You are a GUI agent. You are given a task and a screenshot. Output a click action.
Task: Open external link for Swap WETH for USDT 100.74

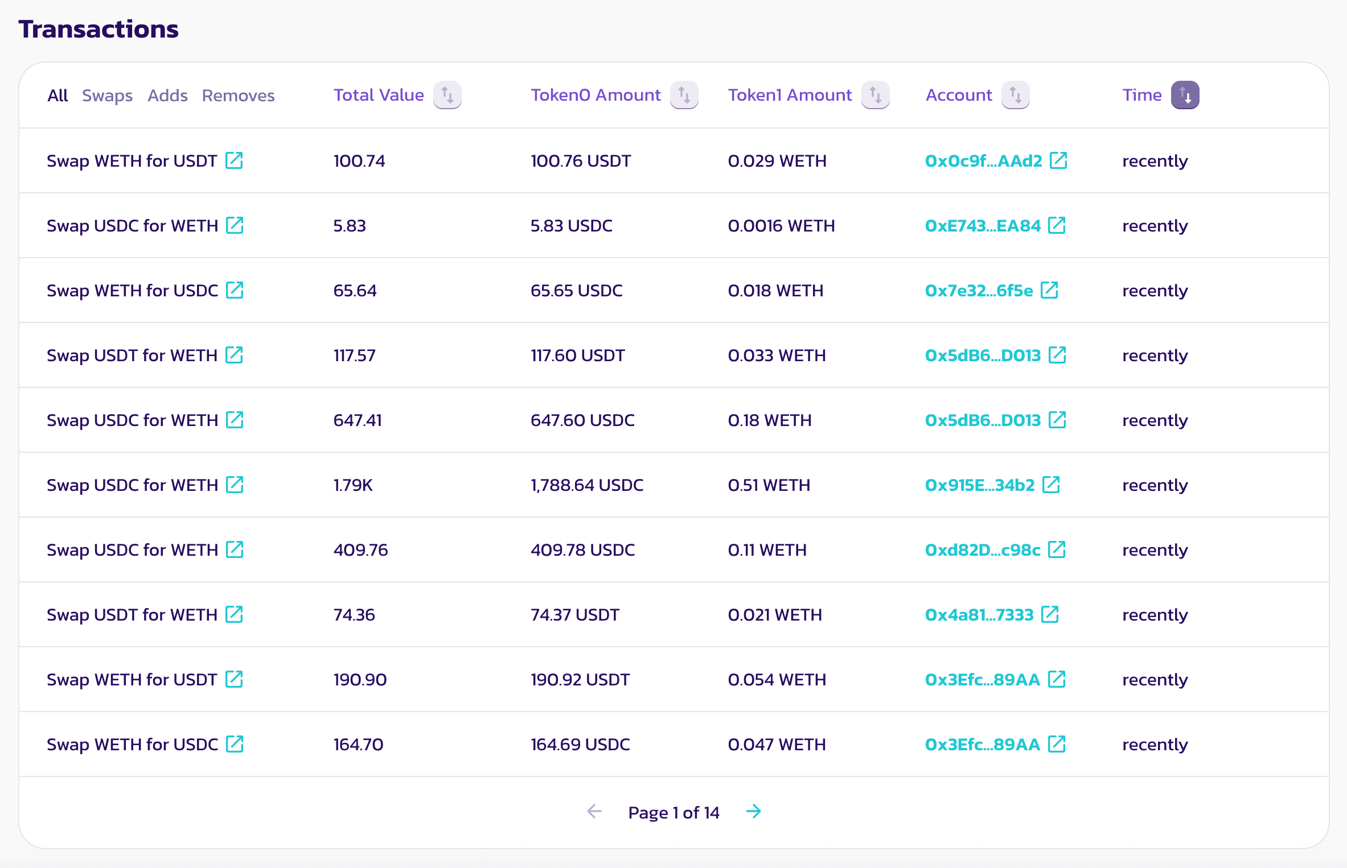click(234, 161)
